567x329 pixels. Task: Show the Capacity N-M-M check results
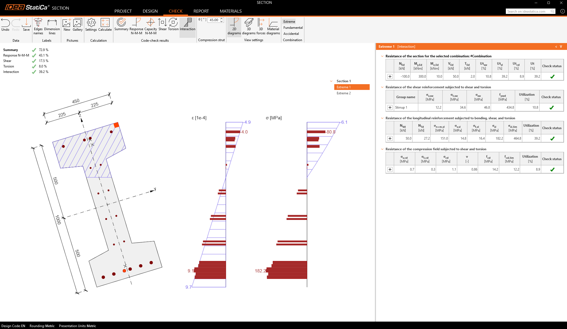(x=151, y=27)
